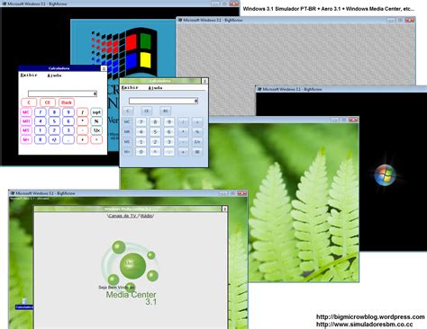Open Ajuda menu in the Aero Calculadora
The height and width of the screenshot is (329, 427).
tap(155, 88)
